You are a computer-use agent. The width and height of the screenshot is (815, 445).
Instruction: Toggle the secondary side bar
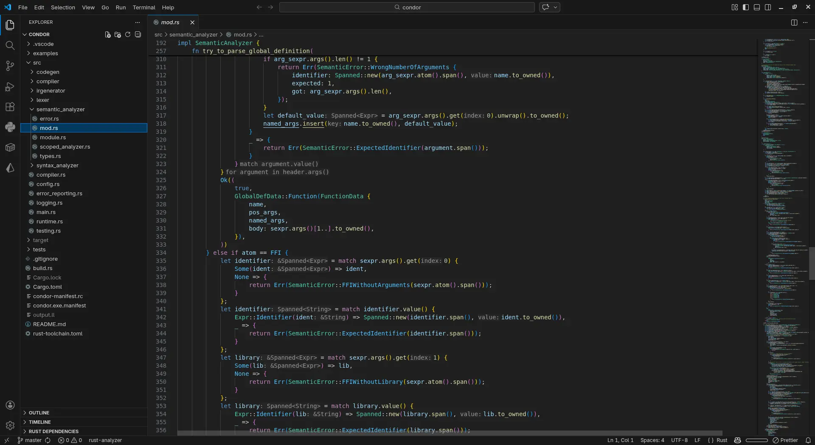tap(768, 7)
